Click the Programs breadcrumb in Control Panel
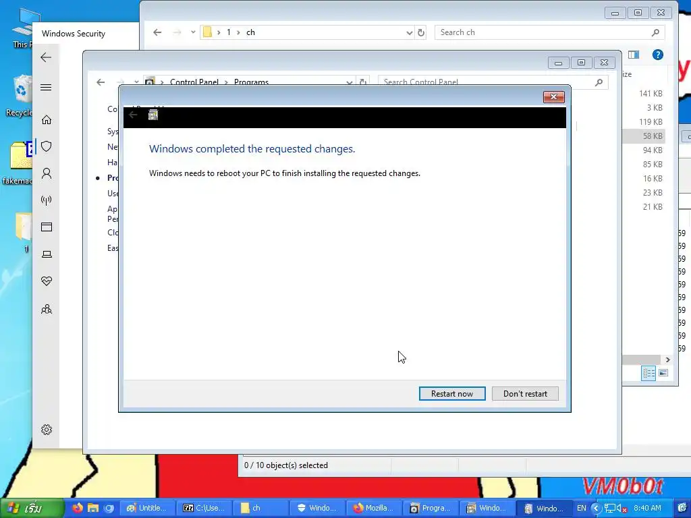The height and width of the screenshot is (518, 691). pyautogui.click(x=251, y=82)
